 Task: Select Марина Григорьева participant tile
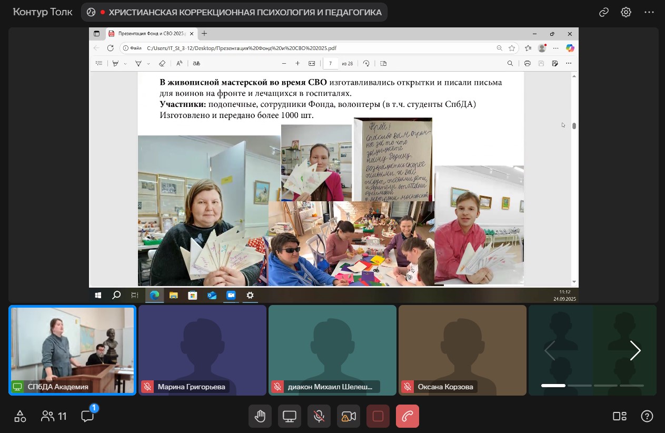[x=203, y=350]
